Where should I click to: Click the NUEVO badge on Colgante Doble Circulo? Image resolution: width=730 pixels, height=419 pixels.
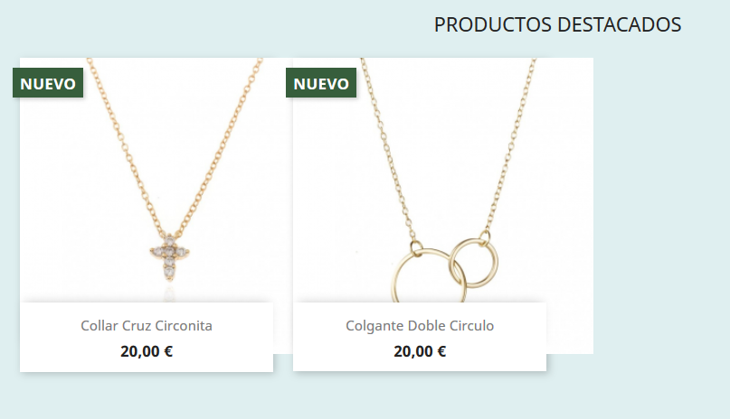[x=321, y=83]
